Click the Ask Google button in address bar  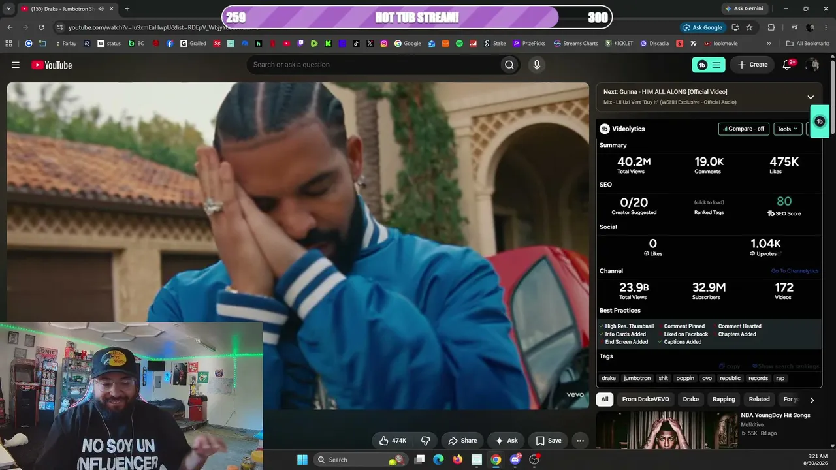click(x=703, y=27)
